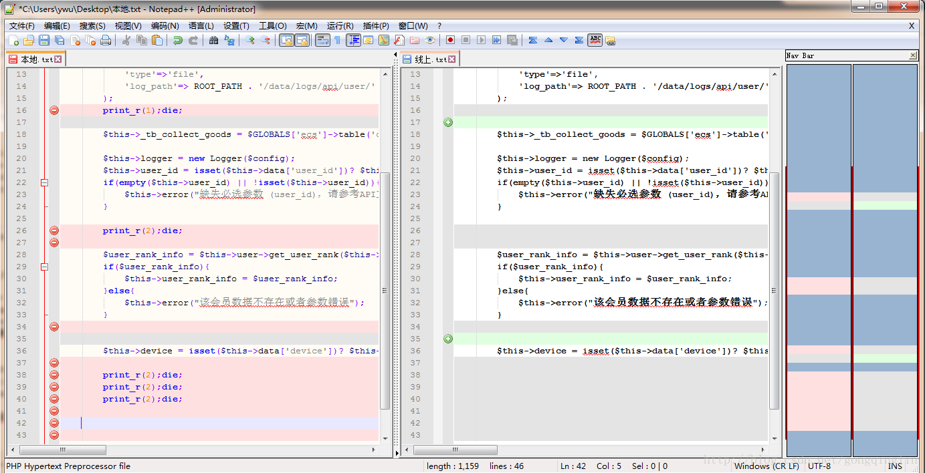Click the right Nav Bar overview column
The width and height of the screenshot is (925, 473).
[x=885, y=260]
